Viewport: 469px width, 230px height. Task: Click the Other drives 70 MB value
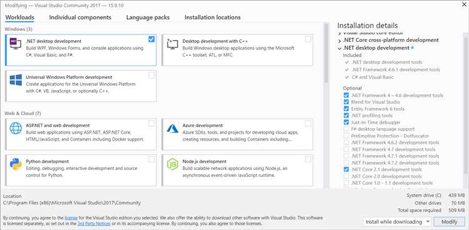point(458,202)
